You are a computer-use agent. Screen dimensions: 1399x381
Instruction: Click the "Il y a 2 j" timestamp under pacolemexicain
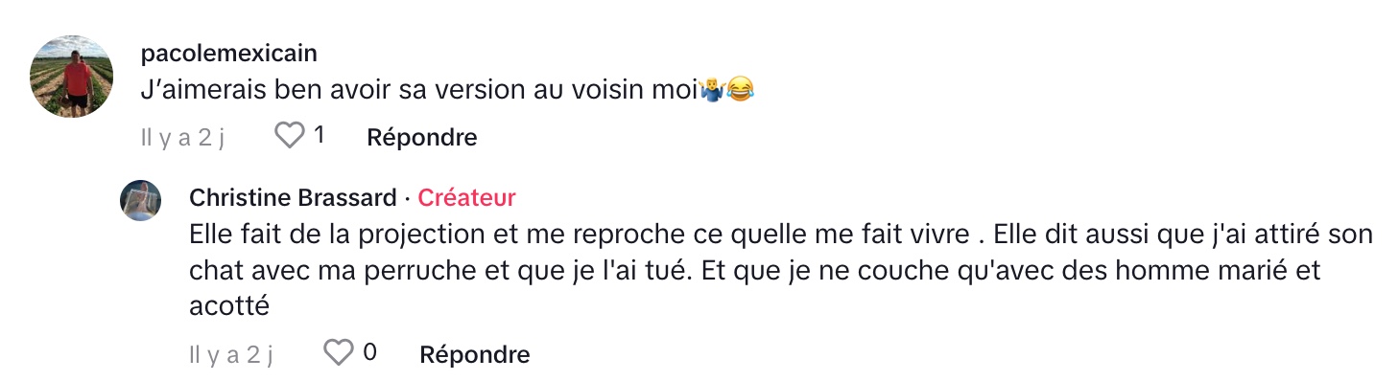[182, 138]
